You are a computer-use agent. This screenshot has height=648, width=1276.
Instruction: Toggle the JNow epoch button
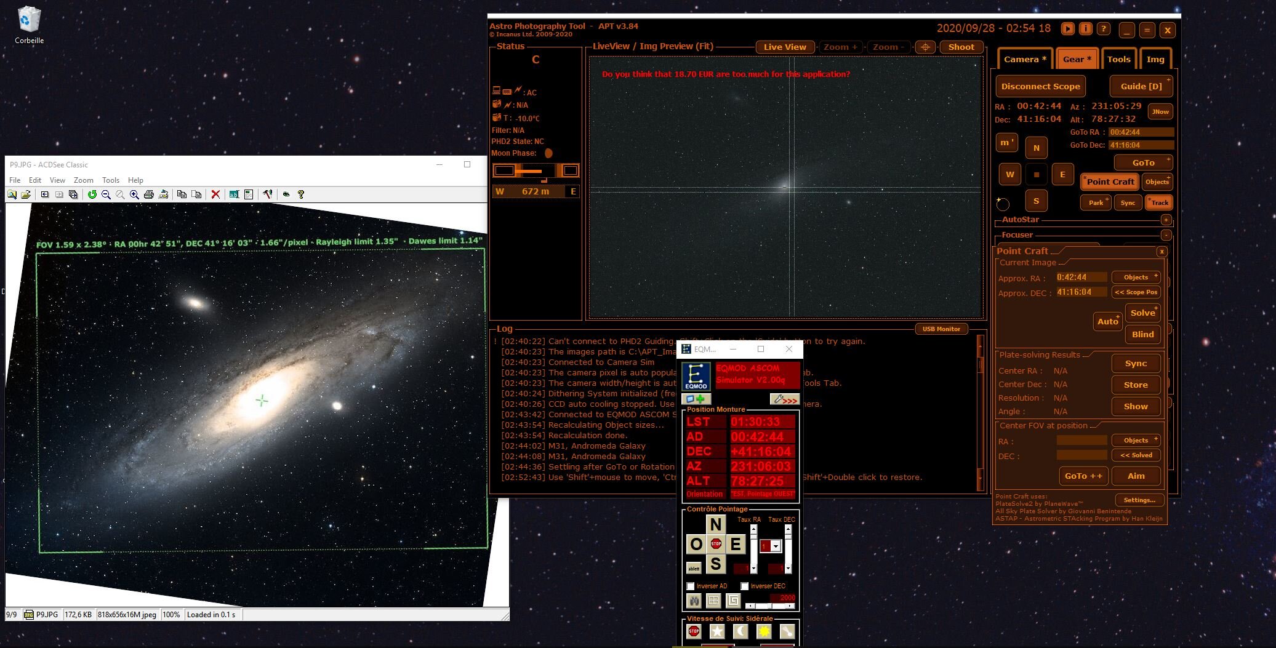click(1160, 111)
